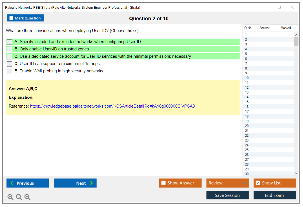Click the zoom out magnifier icon
This screenshot has height=207, width=303.
pyautogui.click(x=27, y=197)
